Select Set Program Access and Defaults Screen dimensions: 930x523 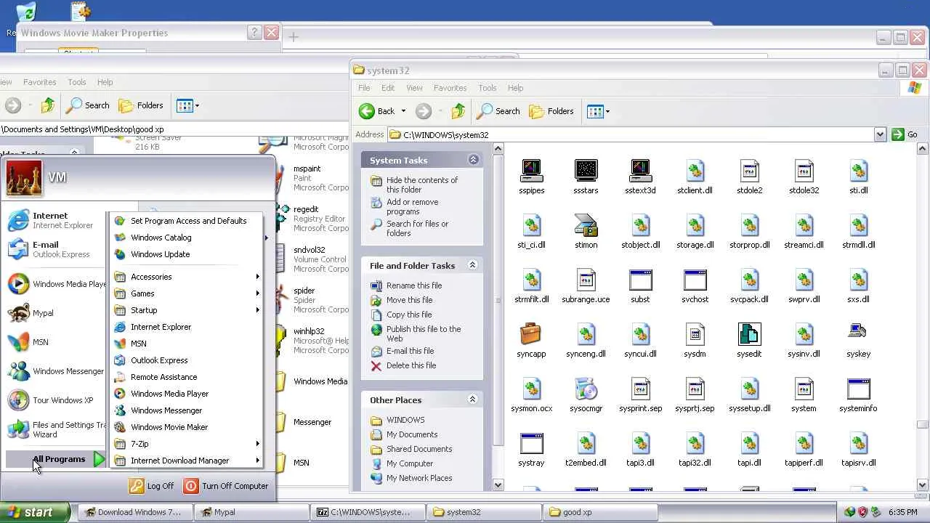tap(187, 221)
